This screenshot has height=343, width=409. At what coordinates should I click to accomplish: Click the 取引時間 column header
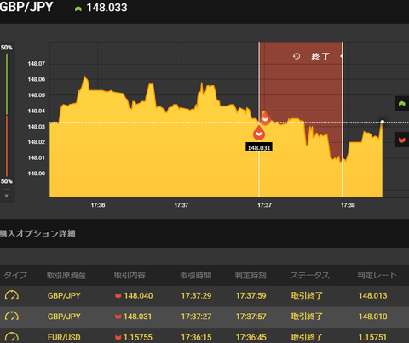[x=196, y=275]
